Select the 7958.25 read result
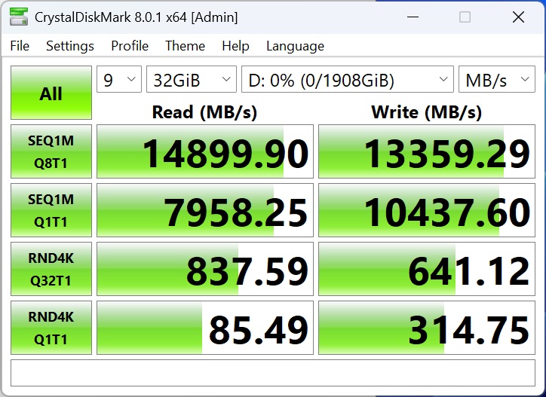This screenshot has height=397, width=546. tap(205, 210)
